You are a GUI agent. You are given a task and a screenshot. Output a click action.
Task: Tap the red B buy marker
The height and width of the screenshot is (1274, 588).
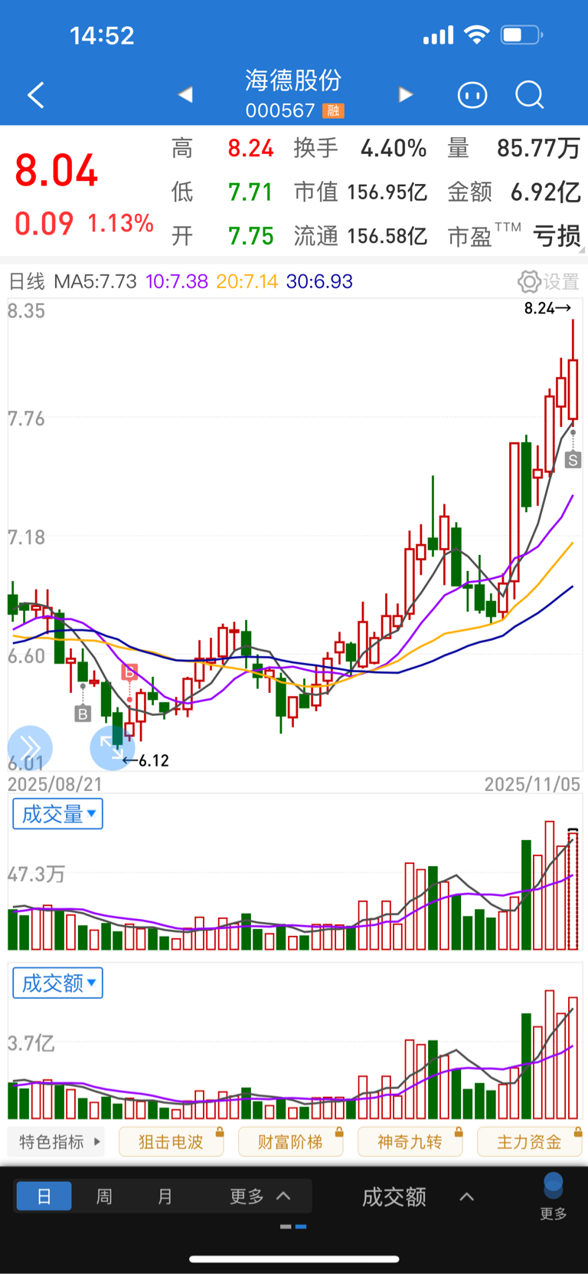click(129, 672)
